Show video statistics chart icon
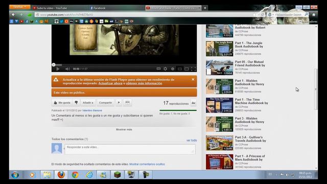The width and height of the screenshot is (327, 184). 194,103
